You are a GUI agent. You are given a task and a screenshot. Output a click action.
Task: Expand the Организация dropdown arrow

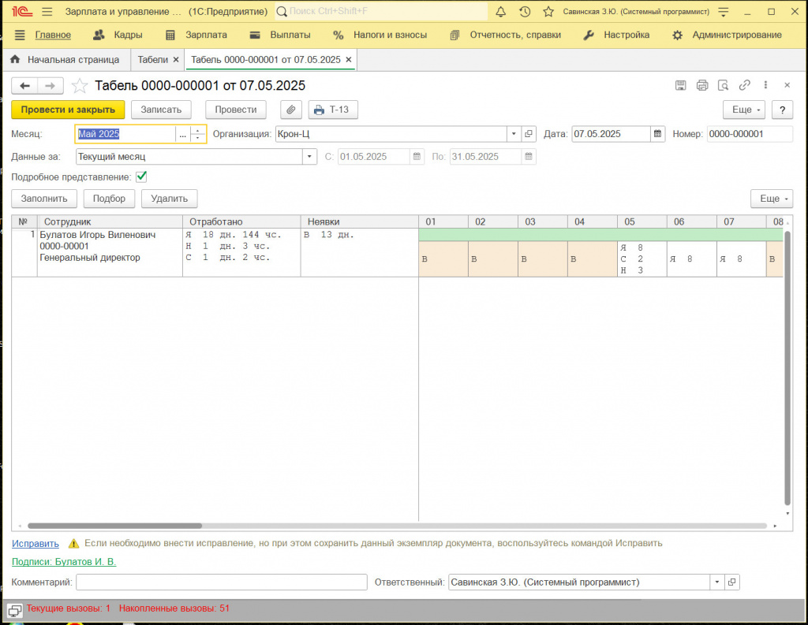tap(514, 134)
